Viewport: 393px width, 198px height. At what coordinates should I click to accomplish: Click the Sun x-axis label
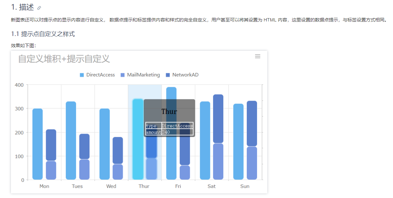point(245,186)
